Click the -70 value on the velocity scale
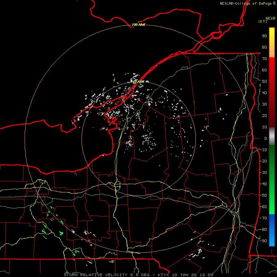Screen dimensions: 277x277 pos(263,218)
